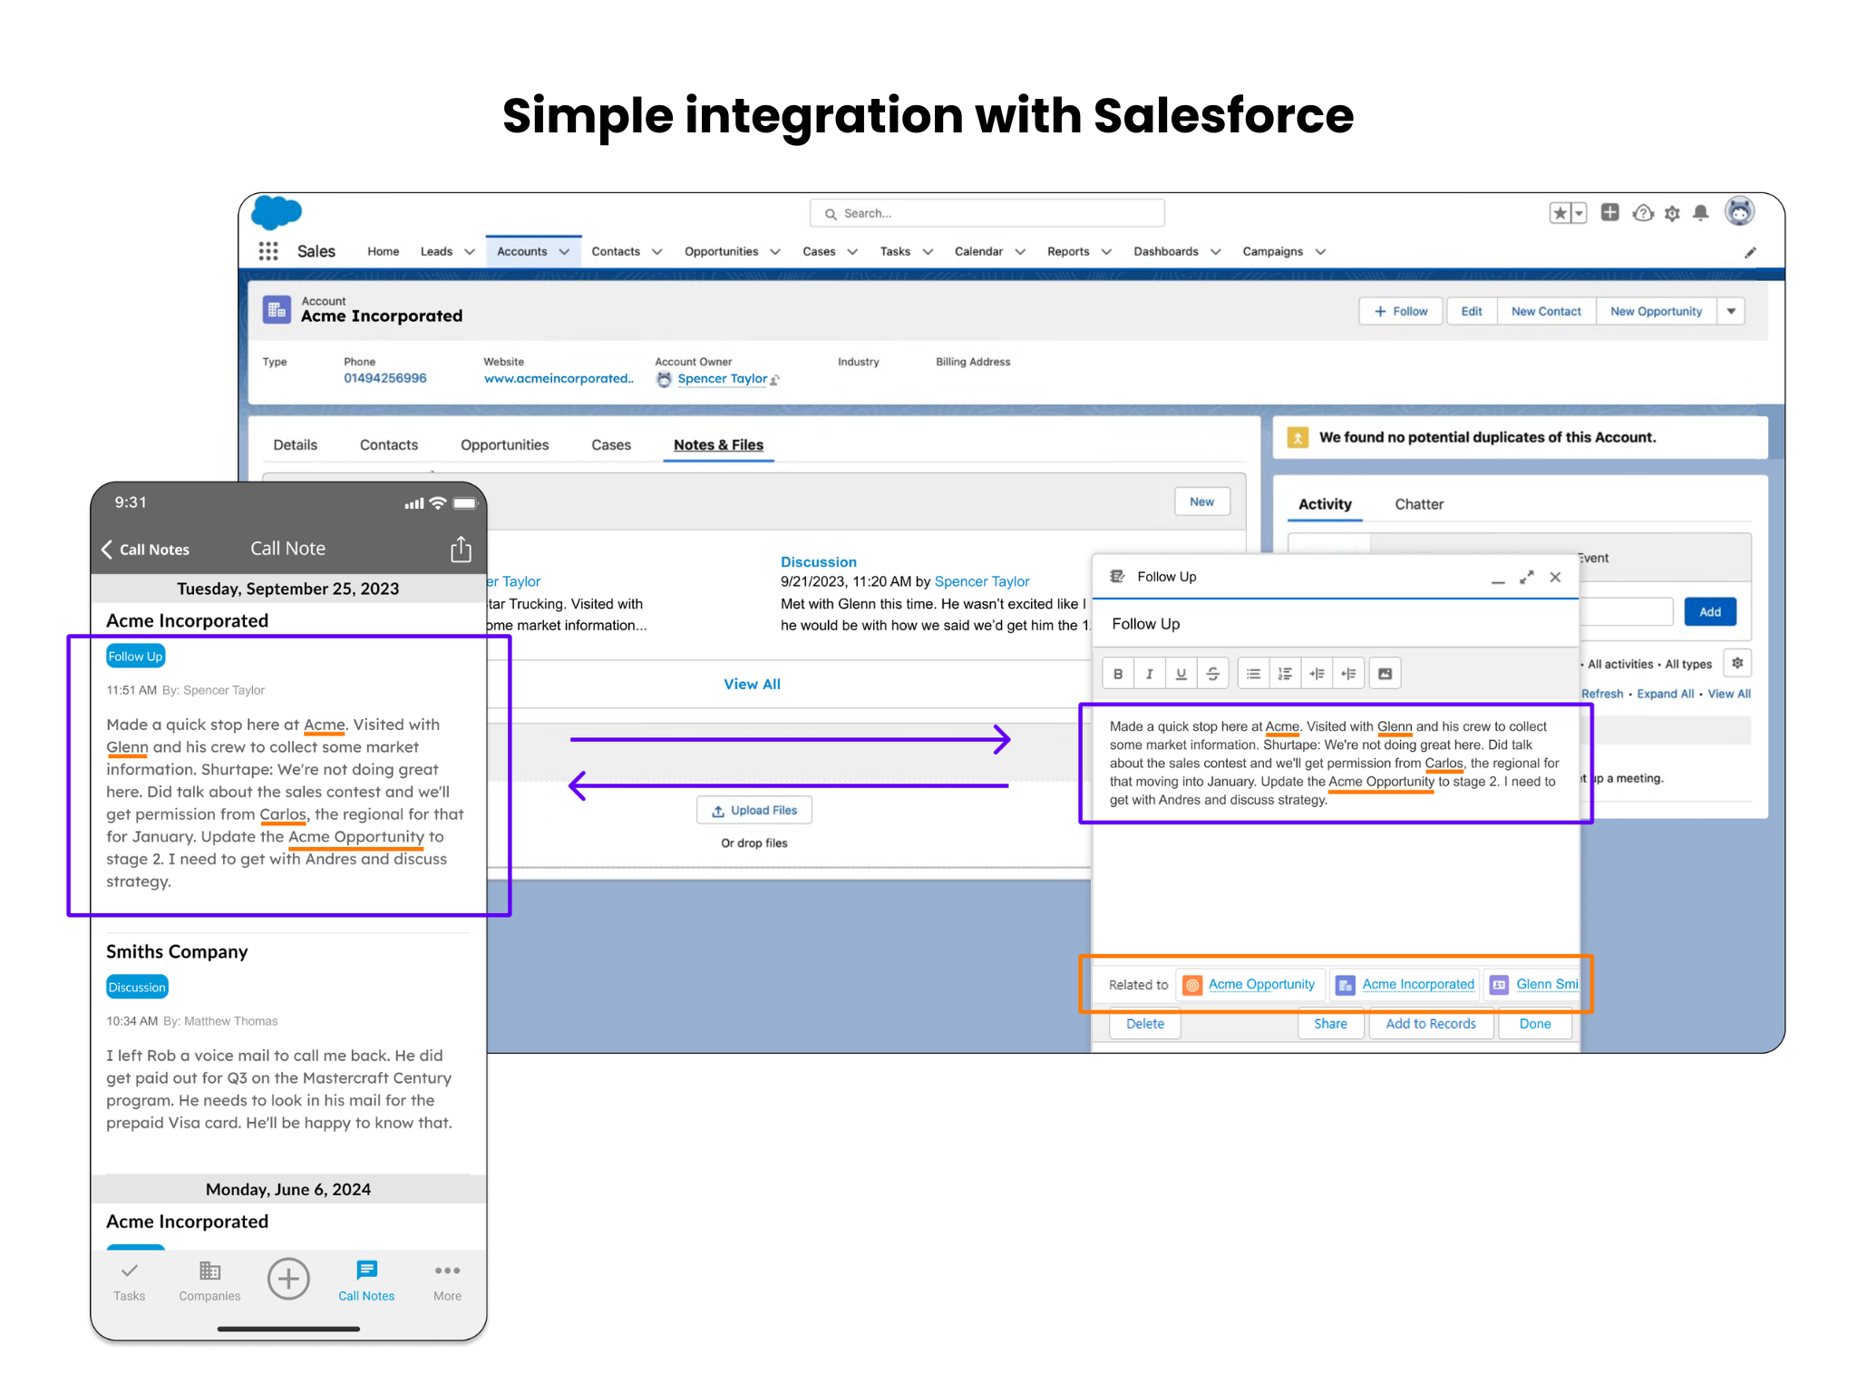Open the favorites star icon

pos(1560,213)
